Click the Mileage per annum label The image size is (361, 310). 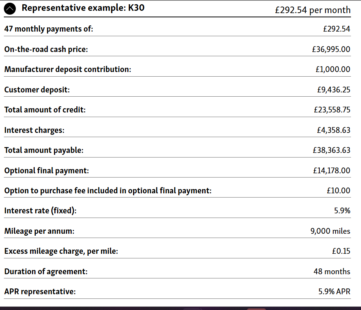tap(39, 231)
